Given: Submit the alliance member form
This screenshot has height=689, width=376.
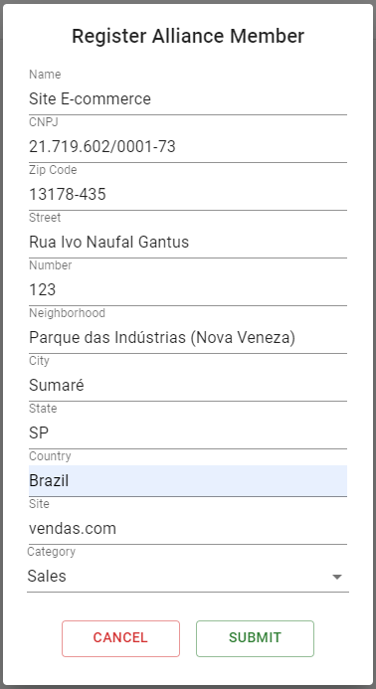Looking at the screenshot, I should [255, 638].
